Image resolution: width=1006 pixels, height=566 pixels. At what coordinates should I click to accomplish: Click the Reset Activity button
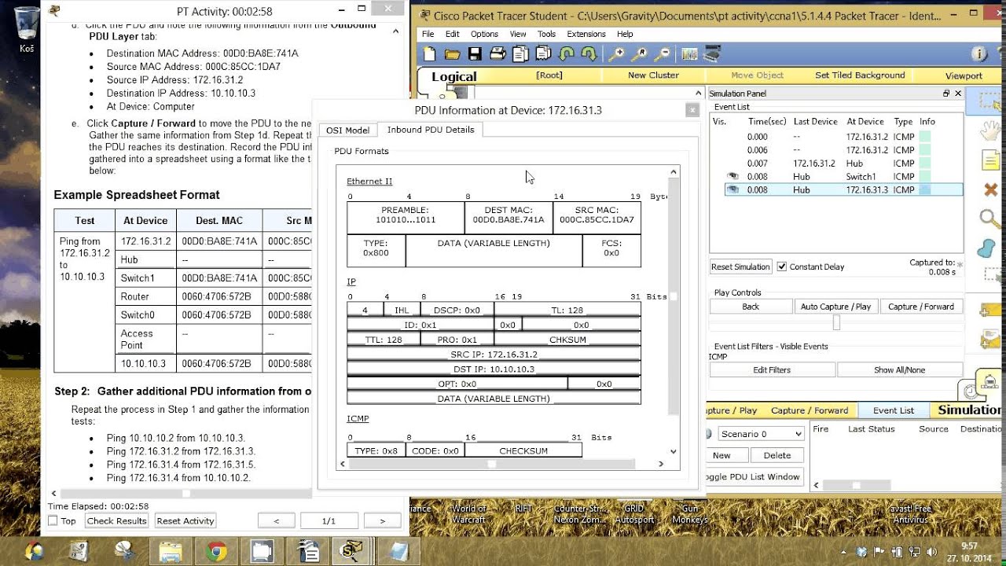[185, 521]
